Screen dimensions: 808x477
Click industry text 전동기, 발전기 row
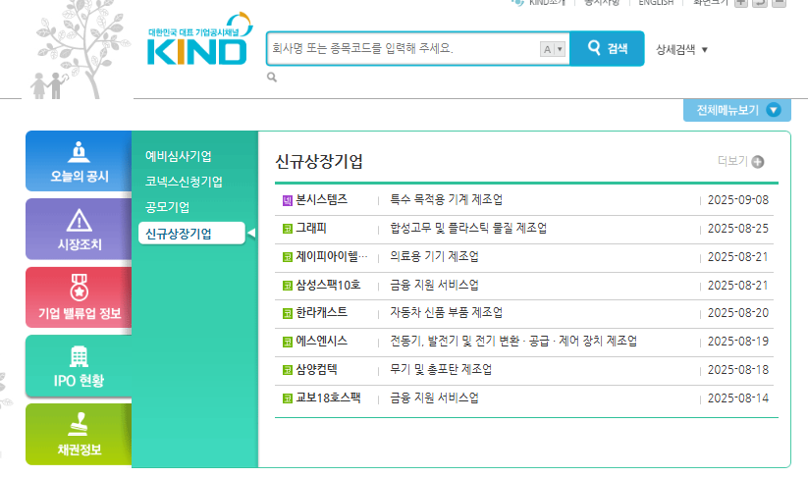click(513, 341)
